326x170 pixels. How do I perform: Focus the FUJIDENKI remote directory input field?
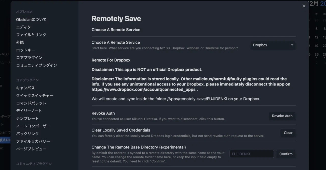(x=252, y=154)
